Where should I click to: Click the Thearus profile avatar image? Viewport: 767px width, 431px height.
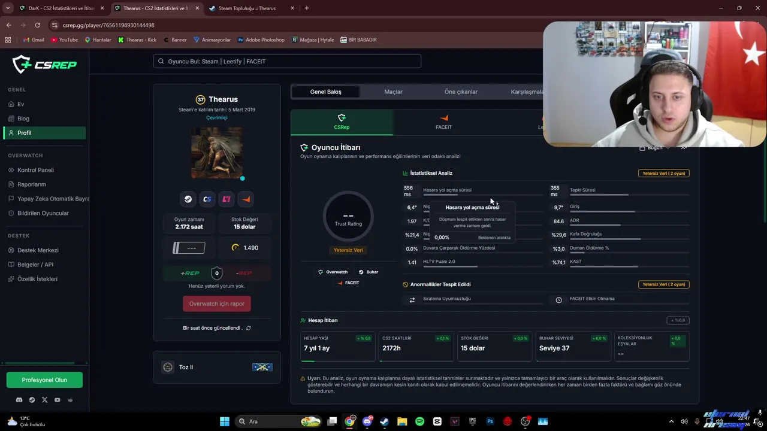217,153
